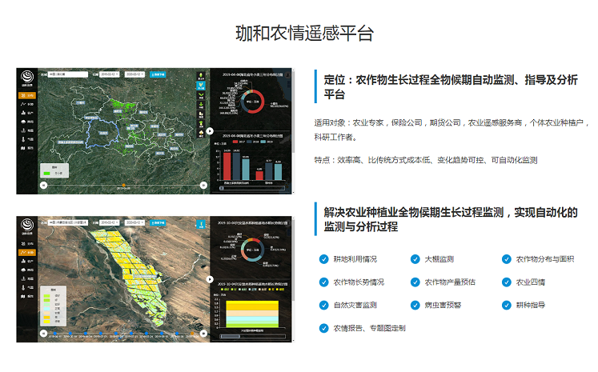
Task: Select the highlighted orange sidebar item in the bottom dashboard
Action: click(26, 251)
